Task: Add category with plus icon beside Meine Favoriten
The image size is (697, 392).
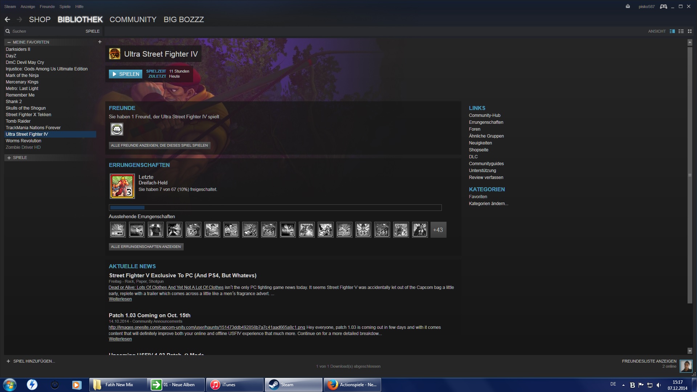Action: pos(100,42)
